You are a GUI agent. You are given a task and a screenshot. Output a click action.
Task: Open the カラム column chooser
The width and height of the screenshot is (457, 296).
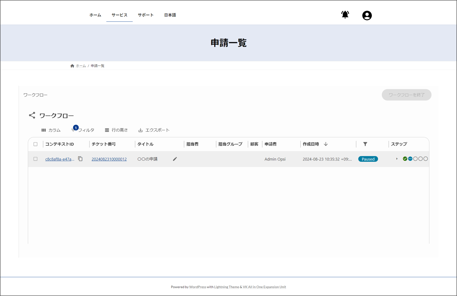point(51,130)
